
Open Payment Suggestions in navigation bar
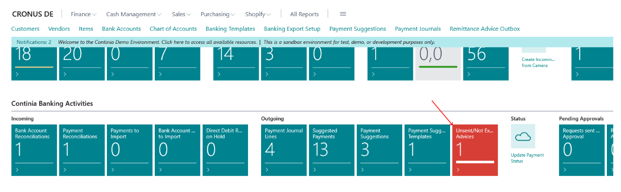click(357, 29)
